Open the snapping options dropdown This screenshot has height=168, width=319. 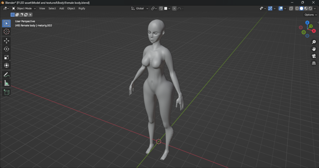coord(167,8)
